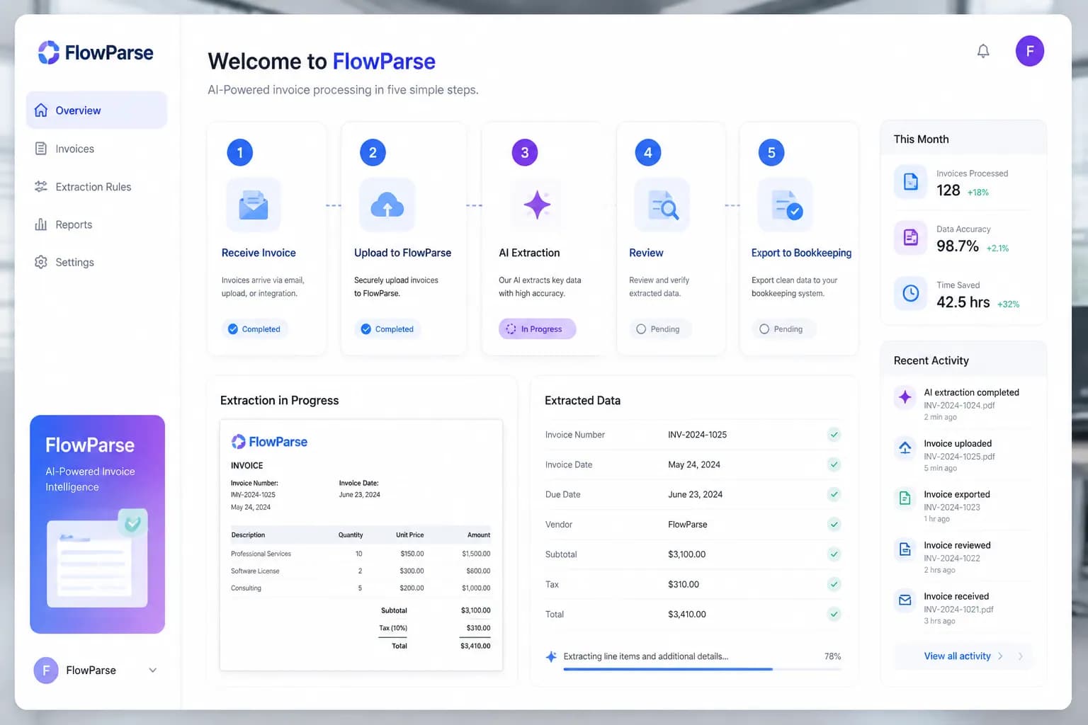
Task: Click the chevron beside View all activity
Action: click(x=1000, y=656)
